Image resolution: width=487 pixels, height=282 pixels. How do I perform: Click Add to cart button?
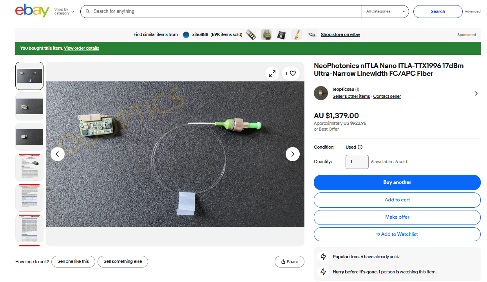click(x=397, y=200)
